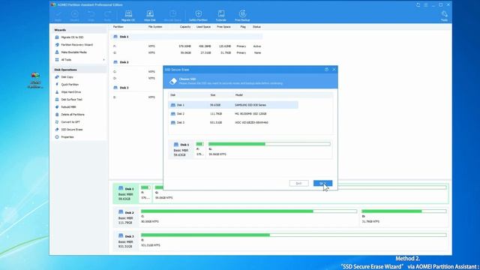Select Disk 1 Samsung SSD row in dialog
Image resolution: width=480 pixels, height=270 pixels.
(x=233, y=105)
